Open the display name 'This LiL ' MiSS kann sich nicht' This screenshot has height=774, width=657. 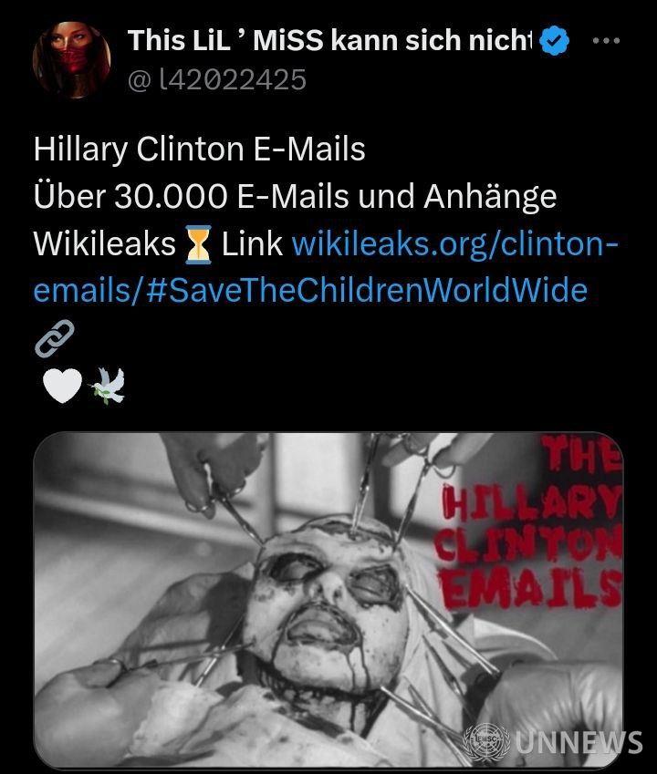click(330, 40)
